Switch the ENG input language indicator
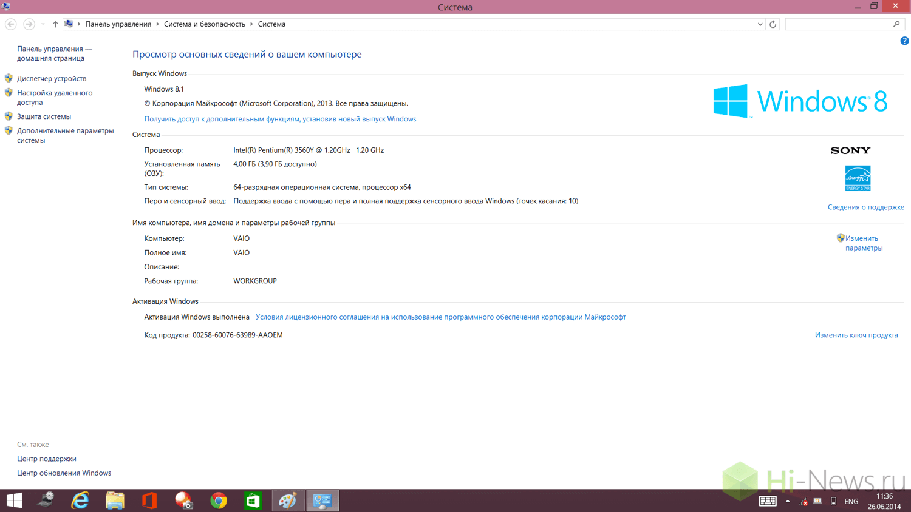911x512 pixels. [x=851, y=501]
